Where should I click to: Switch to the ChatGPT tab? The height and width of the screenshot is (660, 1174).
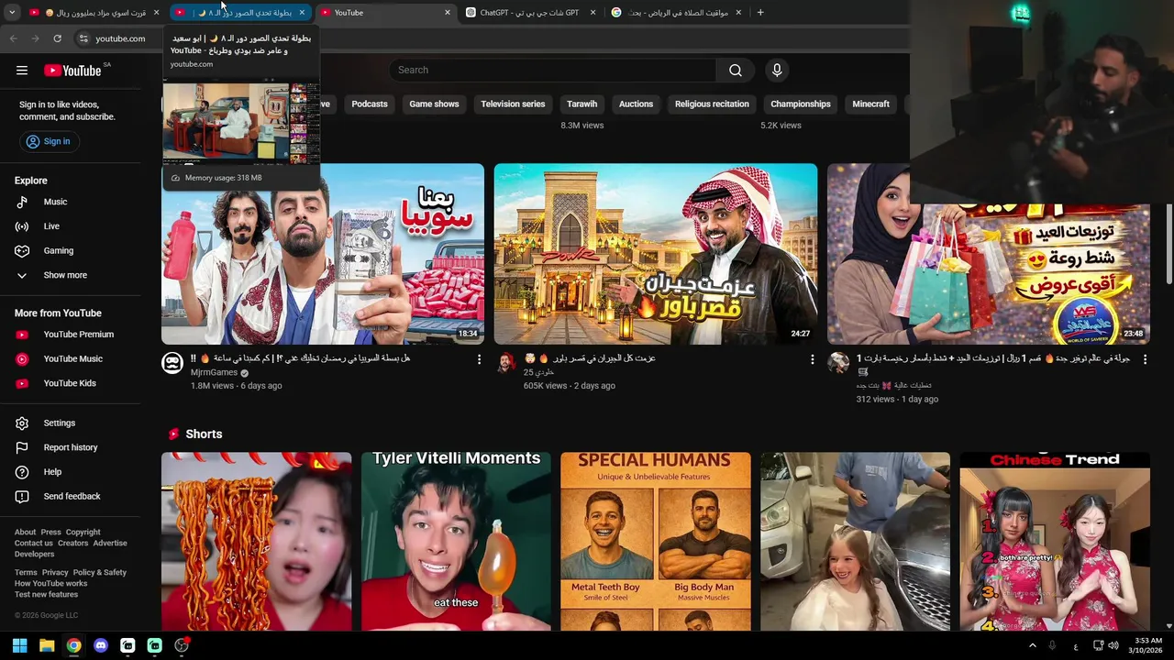click(529, 13)
